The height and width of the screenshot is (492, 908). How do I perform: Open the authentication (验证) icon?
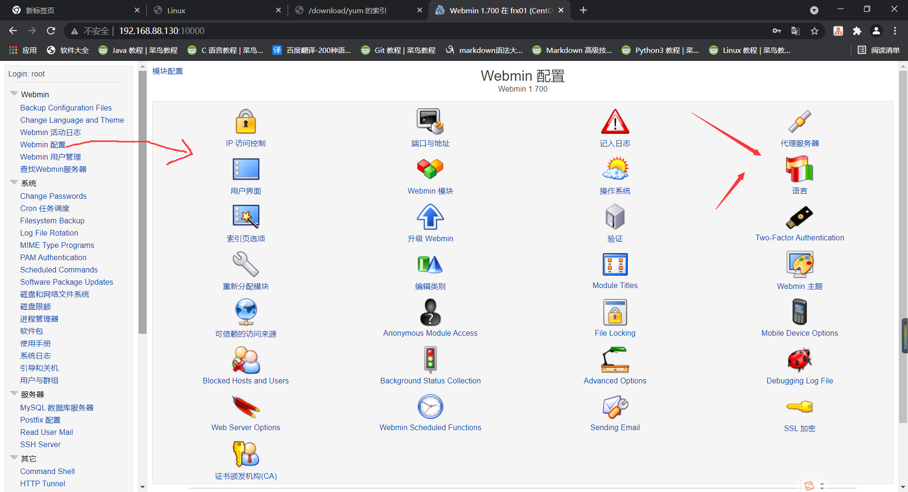tap(615, 217)
